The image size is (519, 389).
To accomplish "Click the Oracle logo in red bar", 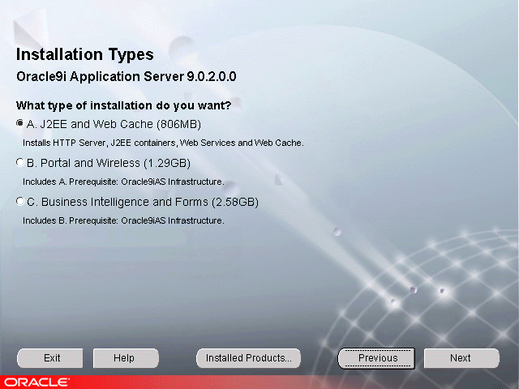I will (x=36, y=382).
